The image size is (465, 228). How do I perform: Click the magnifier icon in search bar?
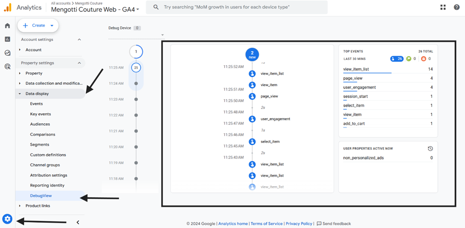(156, 8)
